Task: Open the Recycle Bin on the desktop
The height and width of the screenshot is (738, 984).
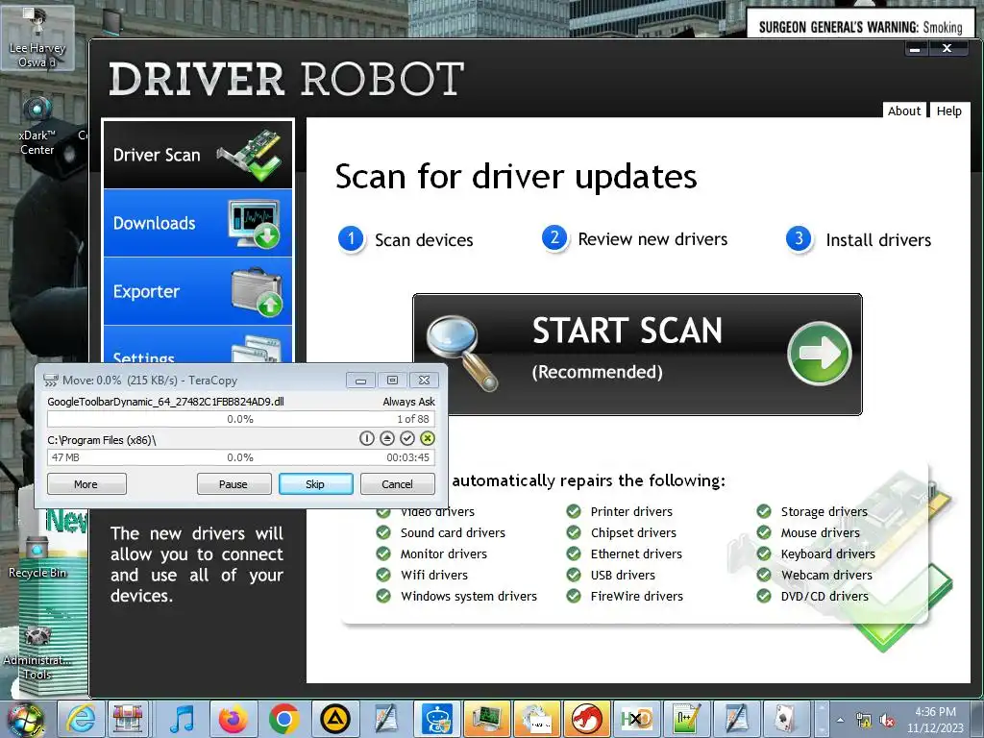Action: (37, 555)
